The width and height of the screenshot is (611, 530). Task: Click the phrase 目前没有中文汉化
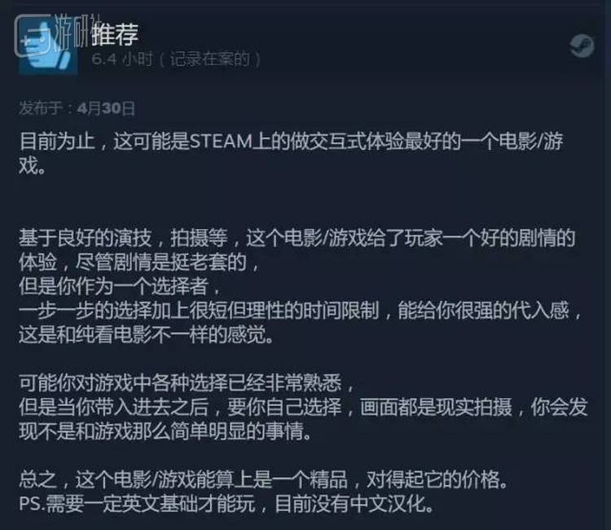pos(354,504)
